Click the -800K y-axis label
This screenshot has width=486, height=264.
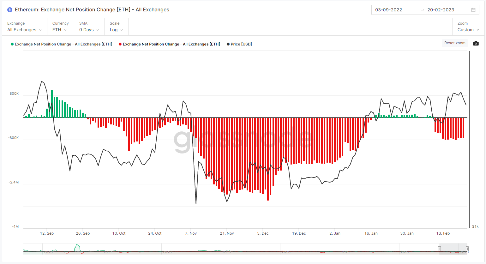pyautogui.click(x=13, y=138)
